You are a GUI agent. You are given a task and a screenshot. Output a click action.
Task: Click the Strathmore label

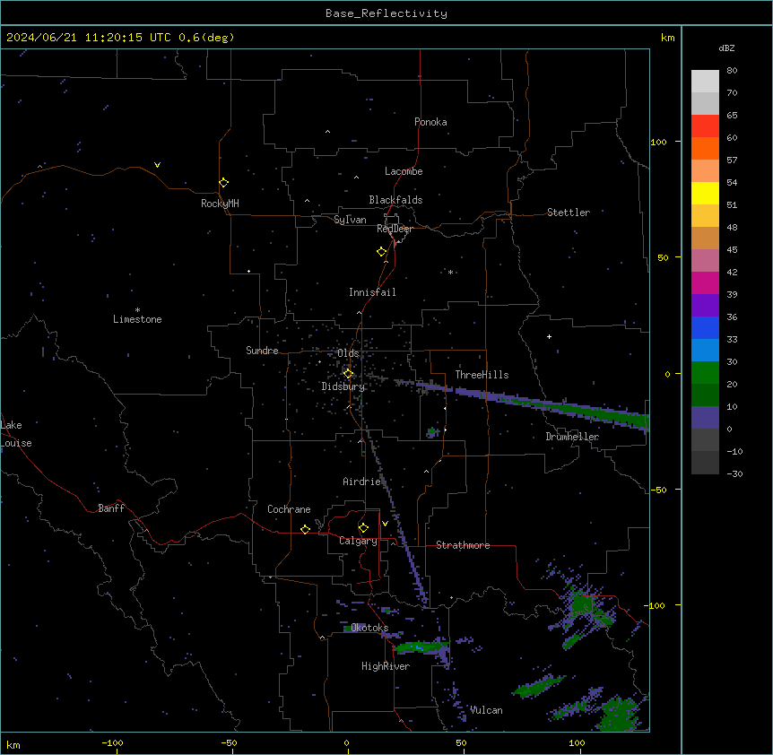point(463,545)
